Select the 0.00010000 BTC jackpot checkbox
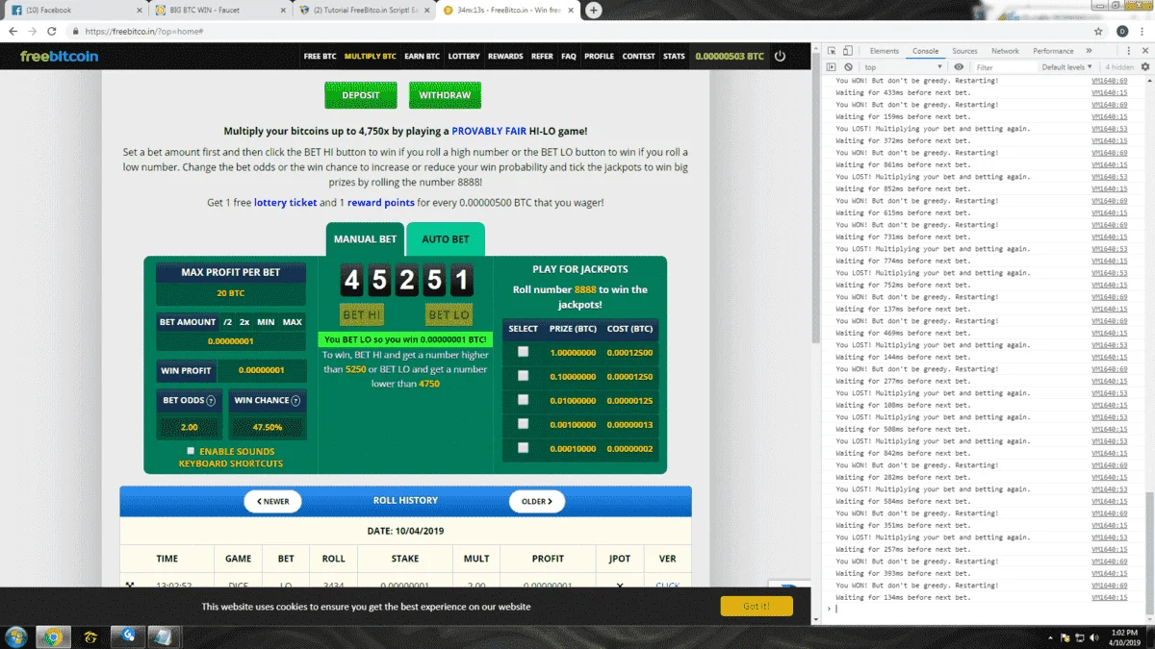 click(x=523, y=448)
